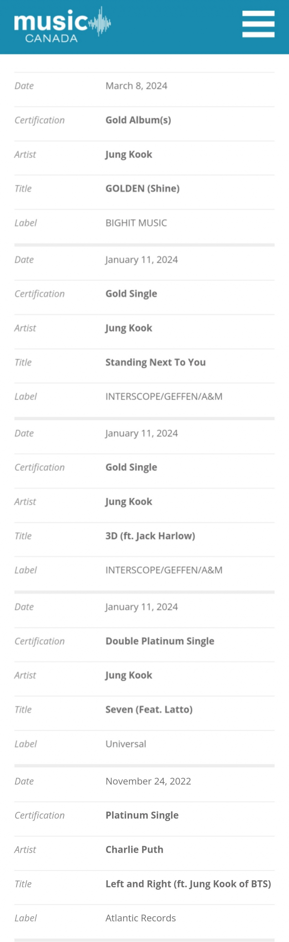Click the Charlie Puth artist name
The width and height of the screenshot is (289, 942).
134,849
